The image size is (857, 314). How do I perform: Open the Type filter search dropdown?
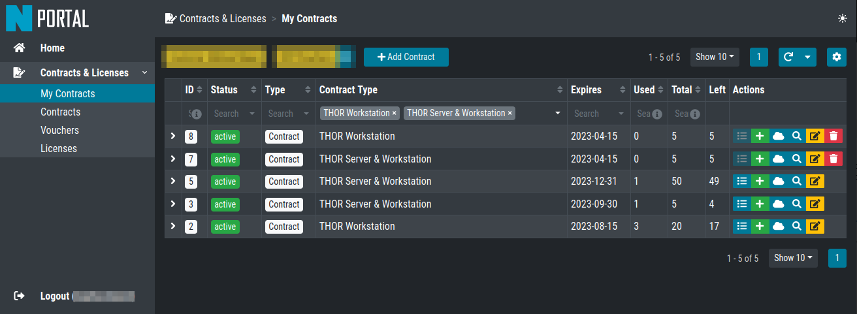point(289,114)
